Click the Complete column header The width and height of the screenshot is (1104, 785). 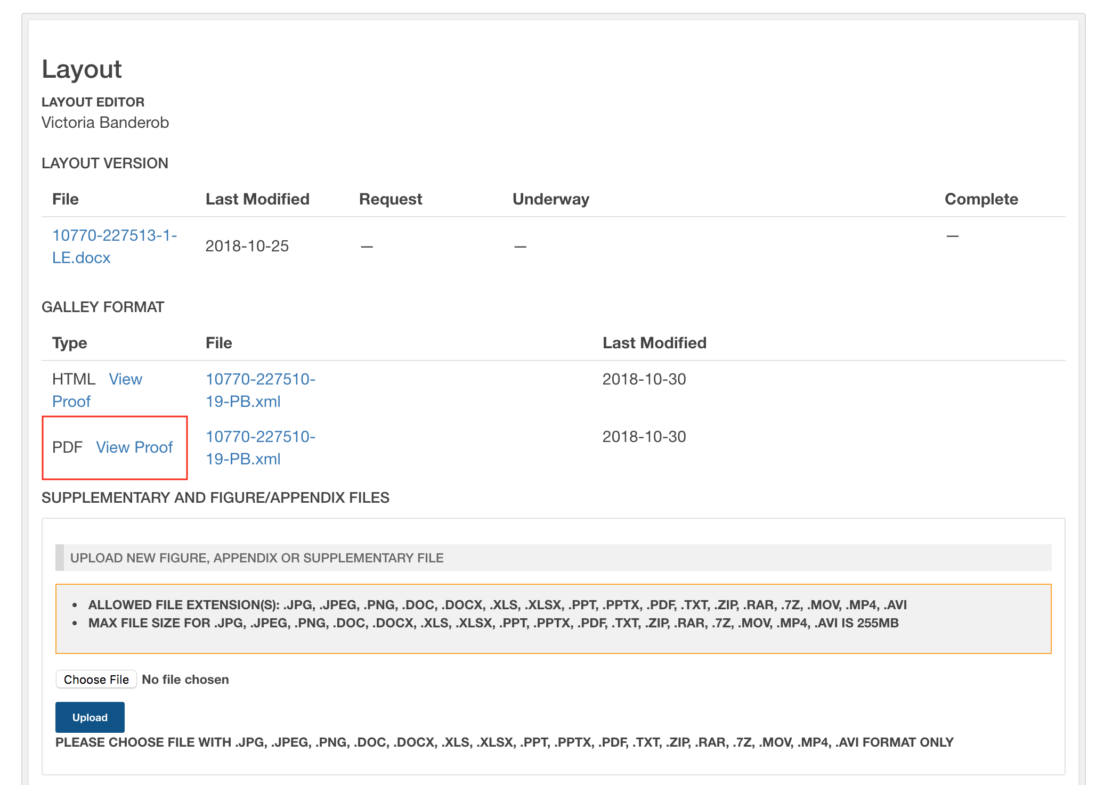[981, 199]
